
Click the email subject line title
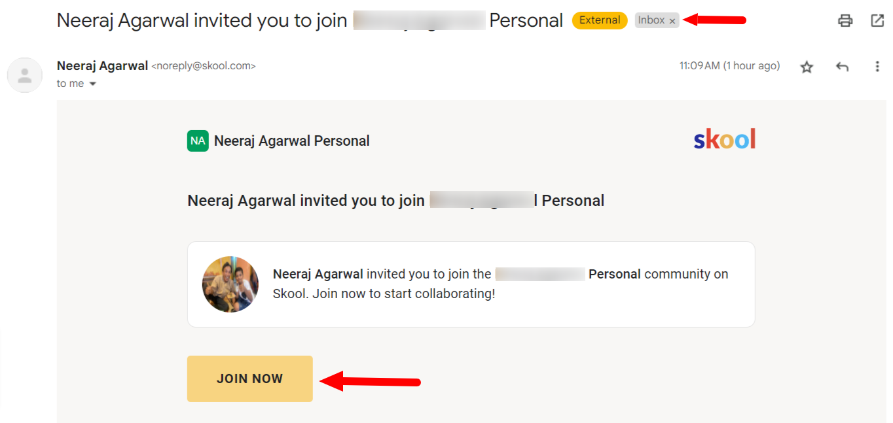point(310,20)
